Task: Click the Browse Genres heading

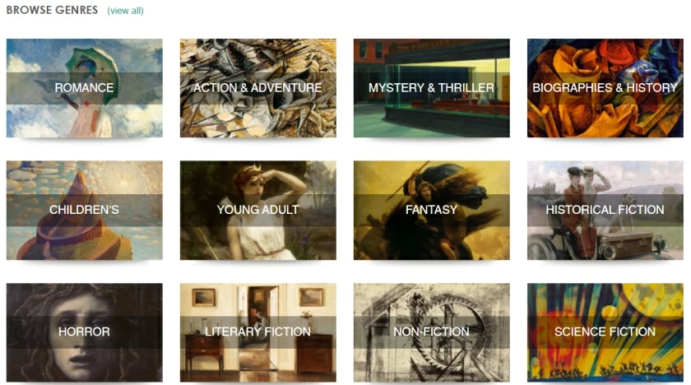Action: pos(52,10)
